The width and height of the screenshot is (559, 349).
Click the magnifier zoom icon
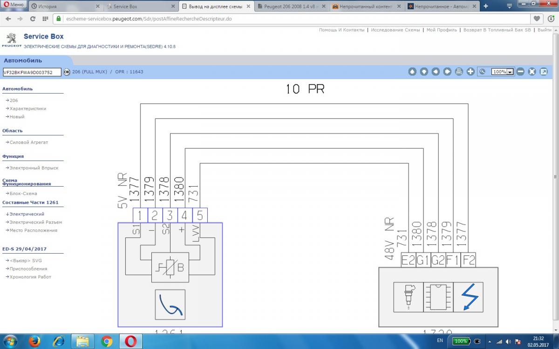[483, 72]
